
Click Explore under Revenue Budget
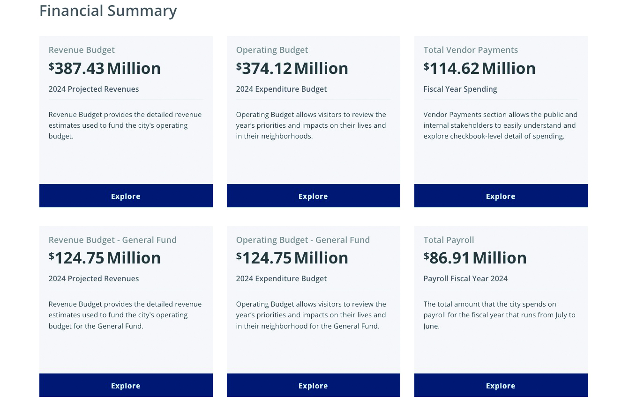point(126,196)
